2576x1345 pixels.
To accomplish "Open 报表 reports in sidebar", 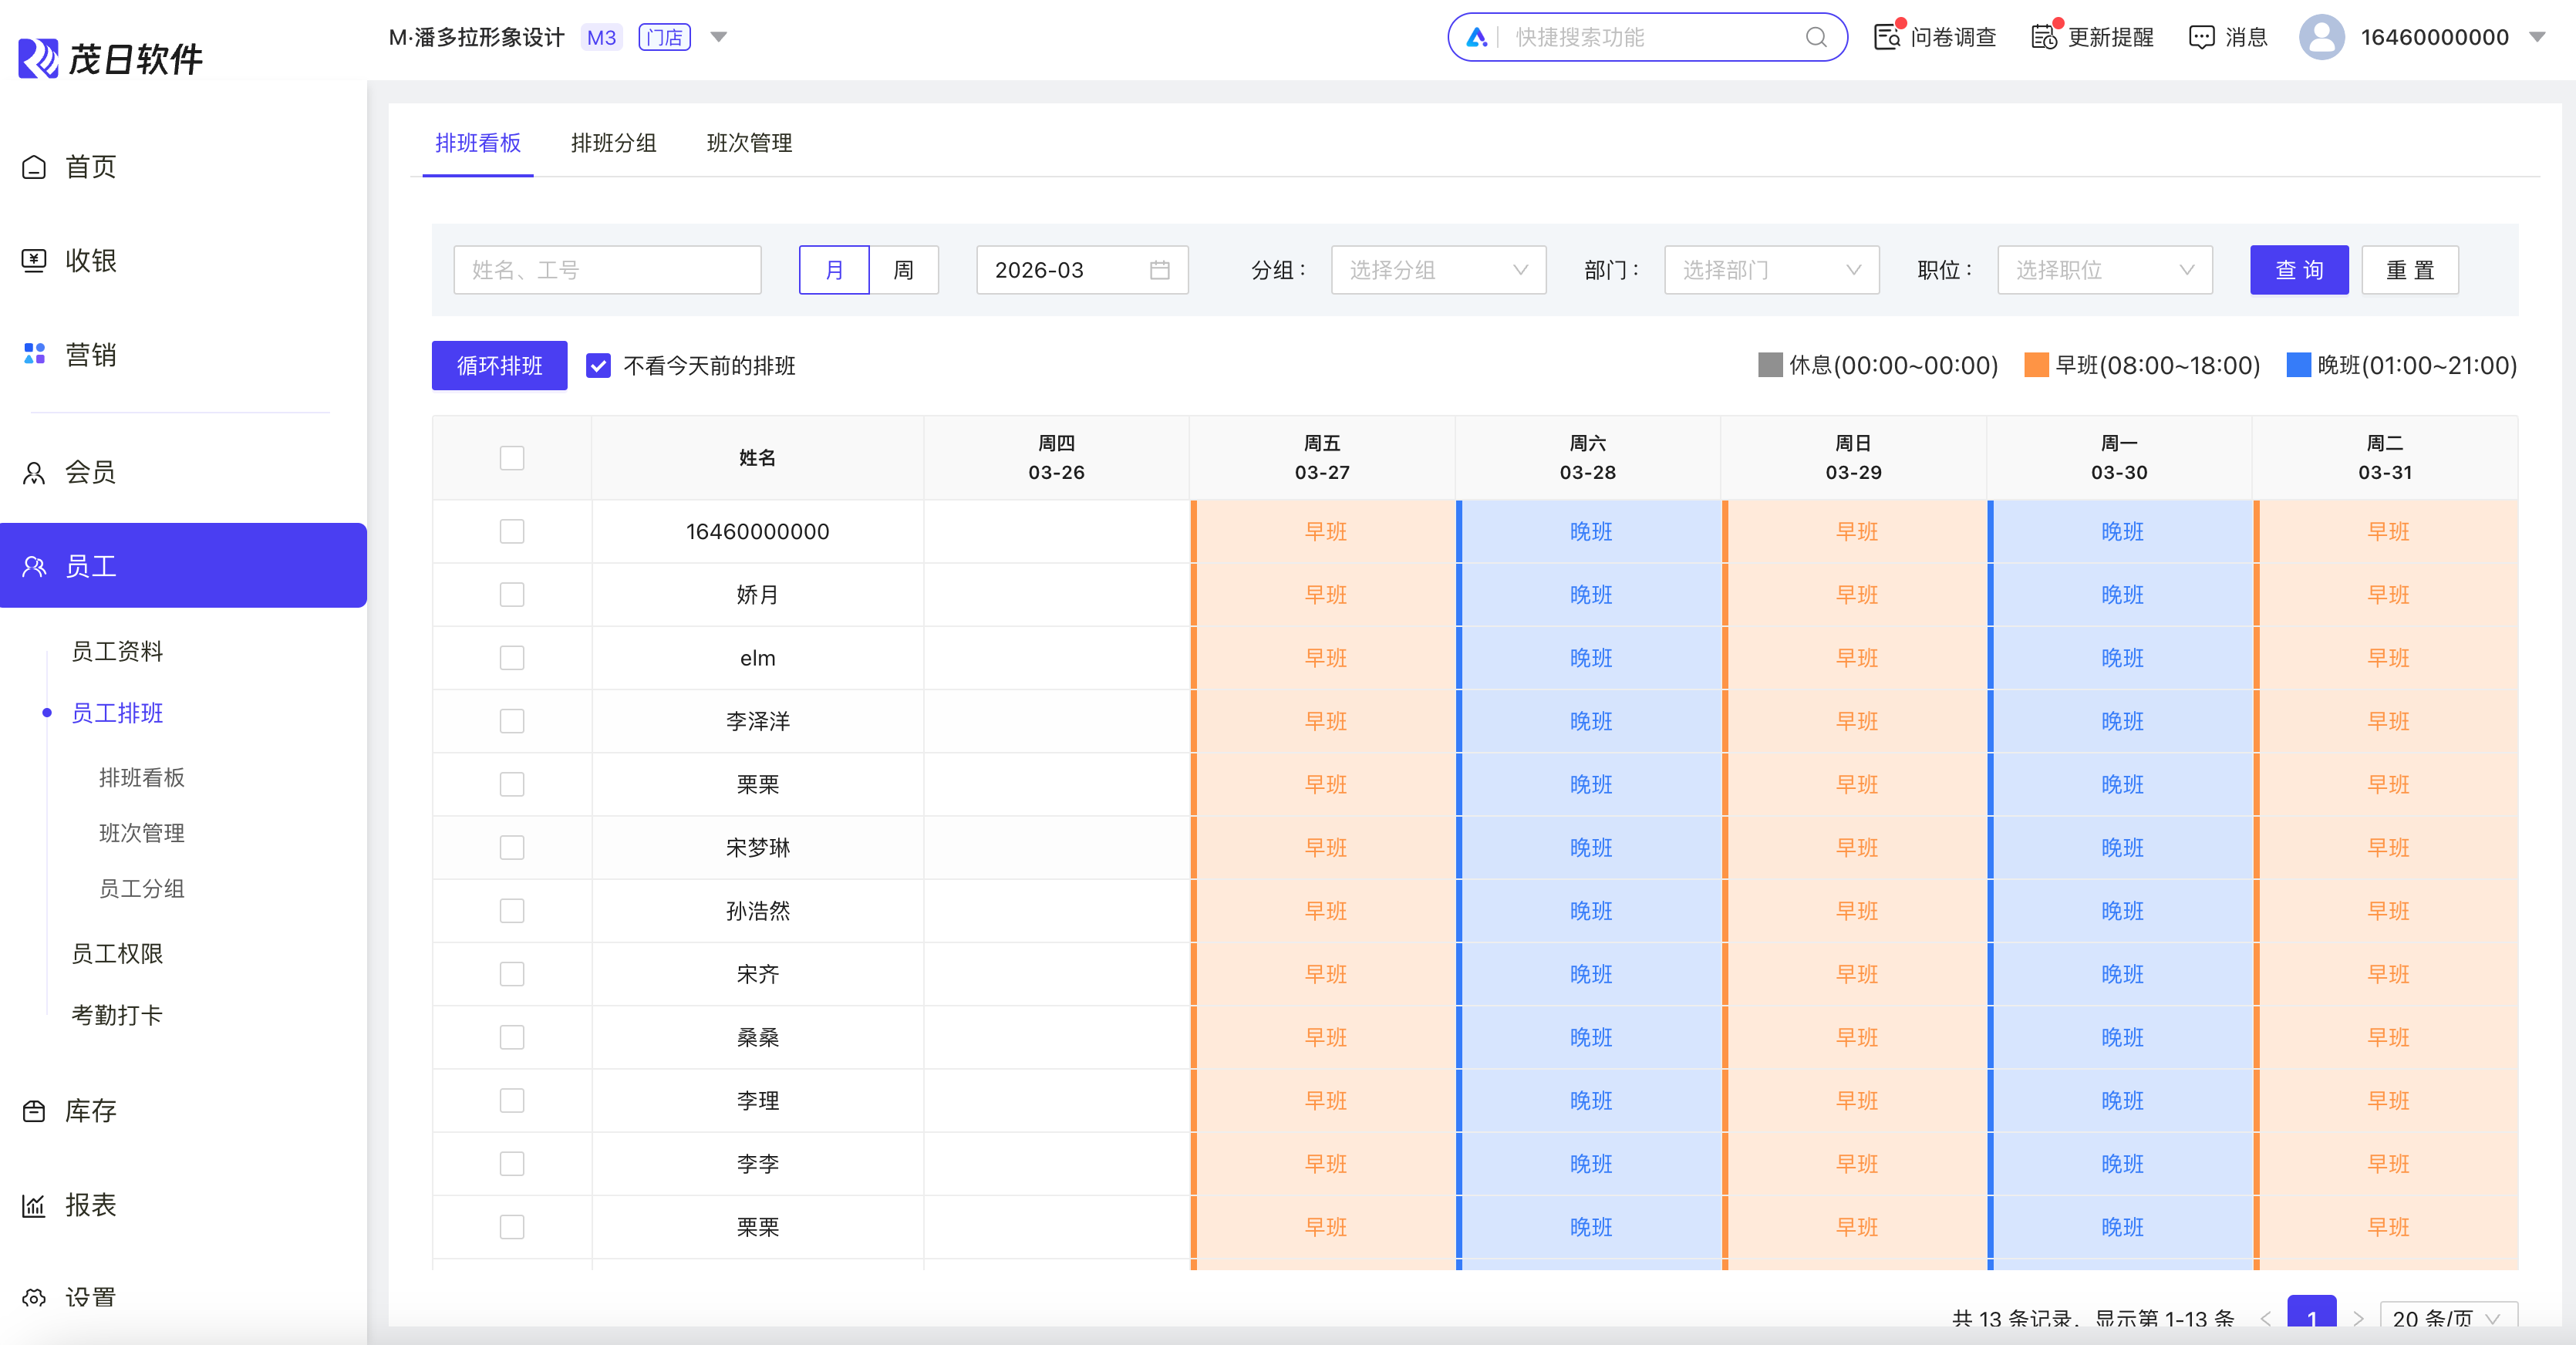I will coord(90,1205).
